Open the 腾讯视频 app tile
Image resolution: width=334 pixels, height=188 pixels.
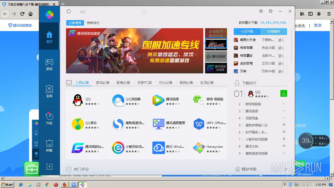[x=167, y=100]
